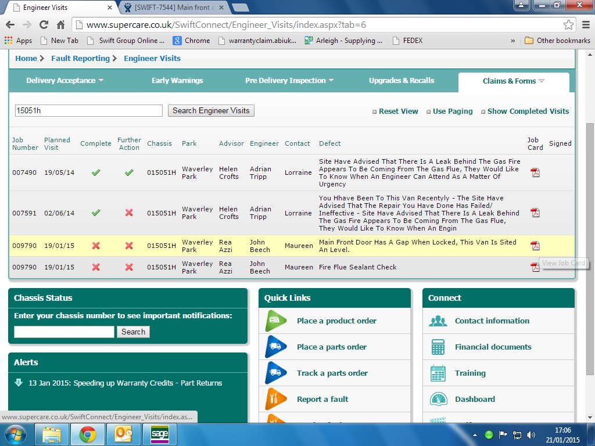595x446 pixels.
Task: Reload the page with refresh icon
Action: tap(44, 25)
